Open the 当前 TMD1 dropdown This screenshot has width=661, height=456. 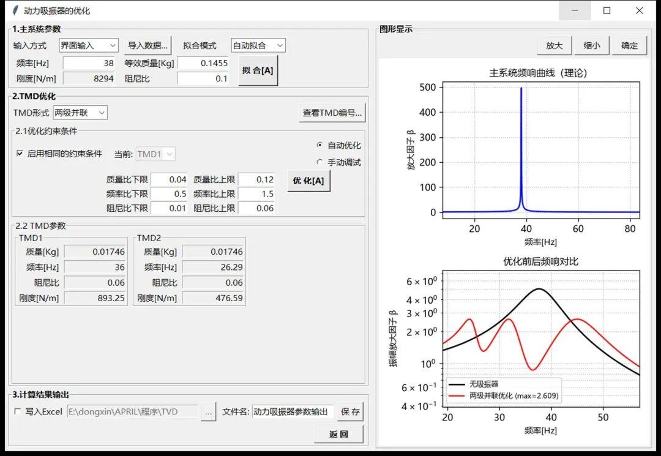(x=155, y=154)
